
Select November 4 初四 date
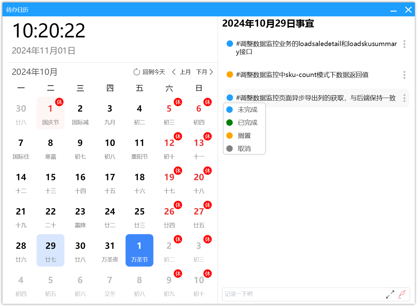coord(21,285)
